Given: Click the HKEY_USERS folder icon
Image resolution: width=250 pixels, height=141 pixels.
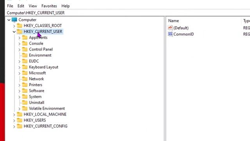Looking at the screenshot, I should click(20, 120).
